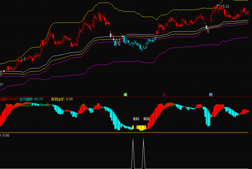Click the 15.22 high price label
The image size is (252, 169).
point(225,6)
